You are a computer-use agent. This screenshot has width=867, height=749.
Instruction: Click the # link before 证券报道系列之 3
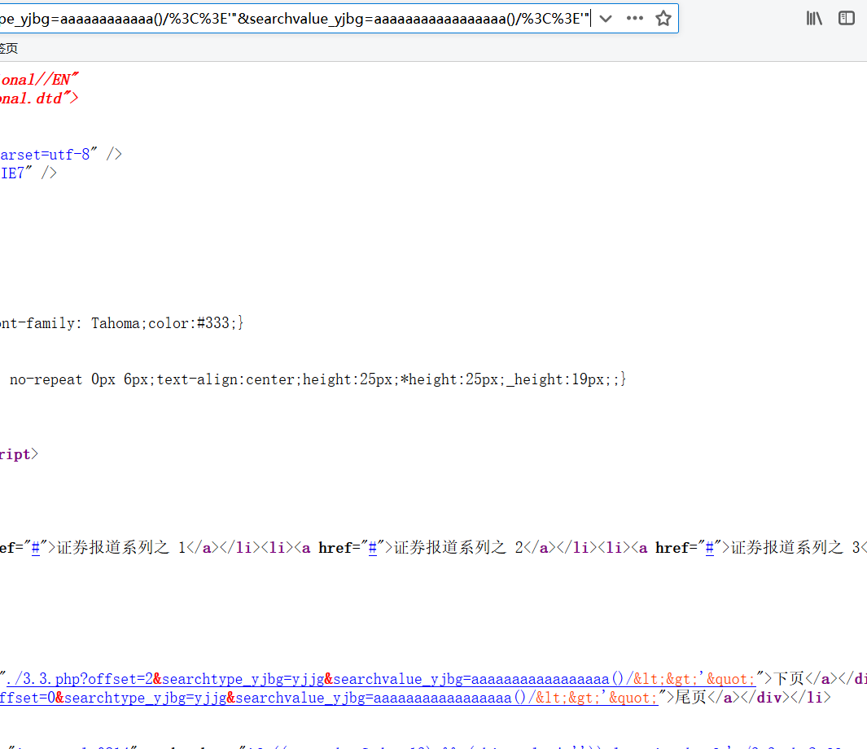click(709, 548)
